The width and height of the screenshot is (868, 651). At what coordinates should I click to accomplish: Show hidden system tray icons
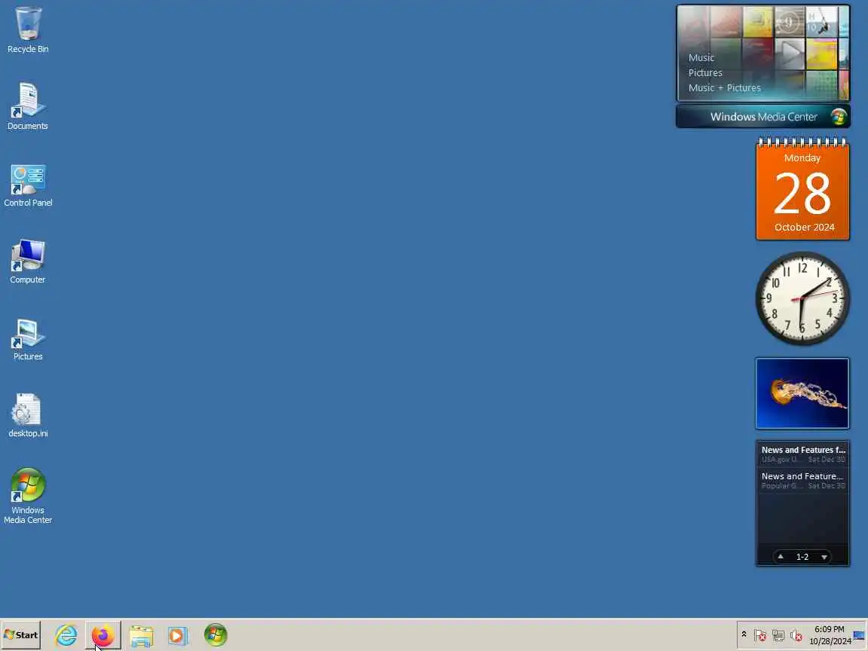click(x=744, y=634)
